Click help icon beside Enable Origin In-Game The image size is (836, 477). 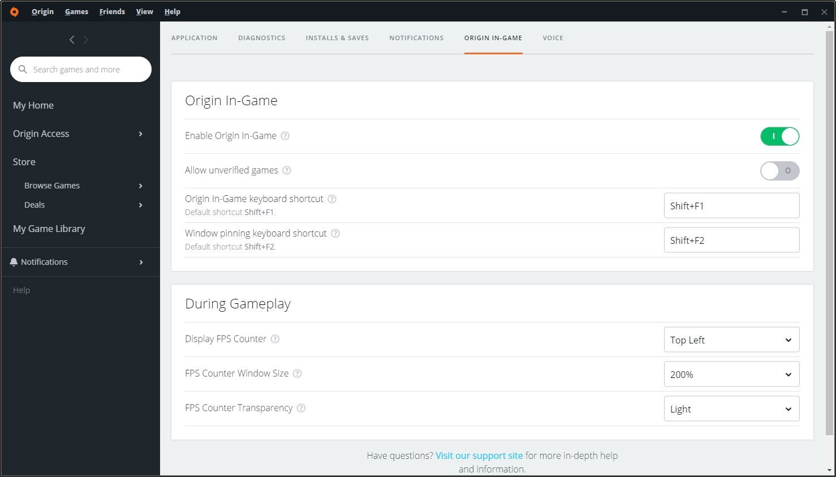pyautogui.click(x=285, y=136)
